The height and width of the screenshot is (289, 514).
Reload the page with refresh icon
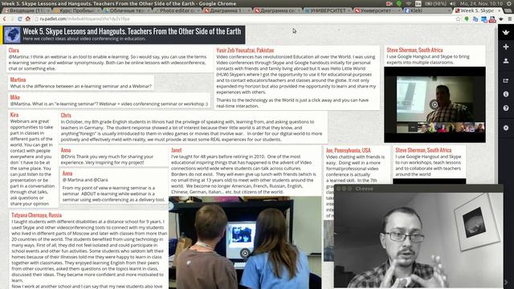tap(20, 19)
